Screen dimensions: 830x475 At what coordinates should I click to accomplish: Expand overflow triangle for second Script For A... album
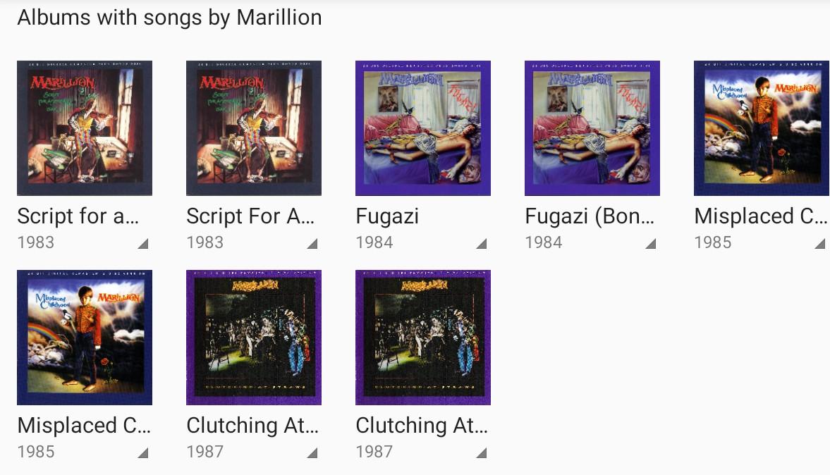[x=312, y=243]
